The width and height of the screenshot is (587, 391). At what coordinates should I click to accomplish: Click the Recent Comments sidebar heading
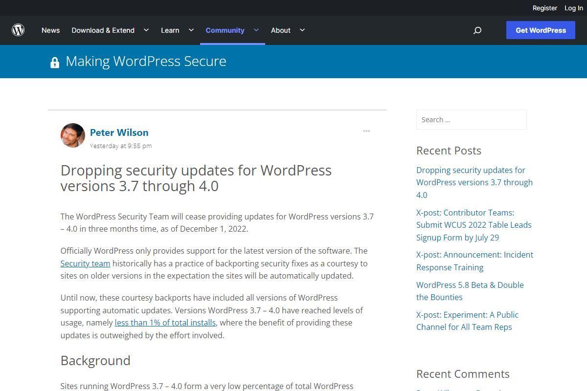click(463, 374)
